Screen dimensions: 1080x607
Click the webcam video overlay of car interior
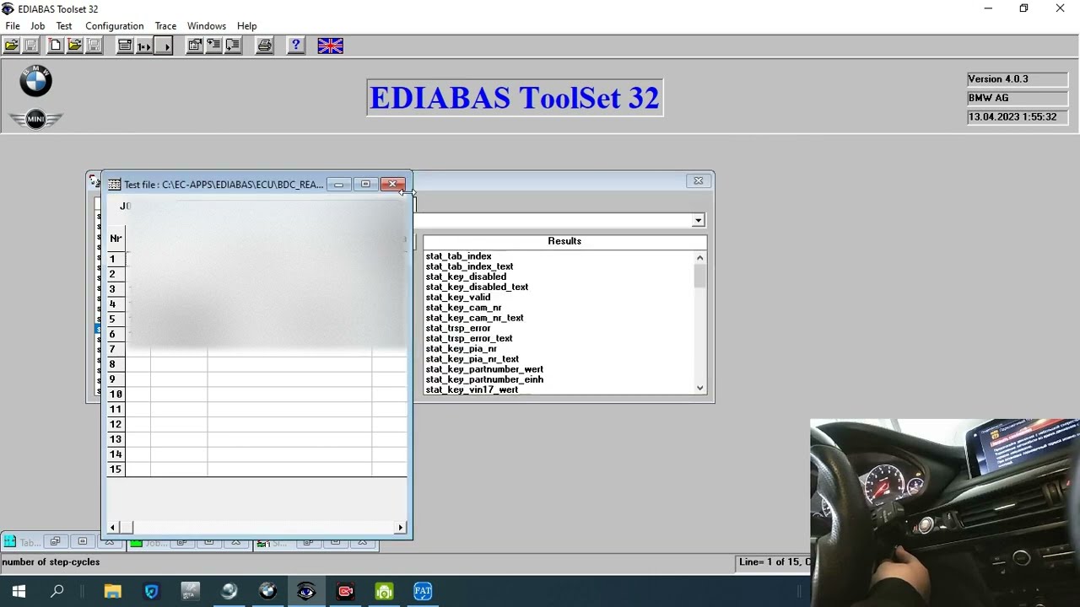point(945,513)
